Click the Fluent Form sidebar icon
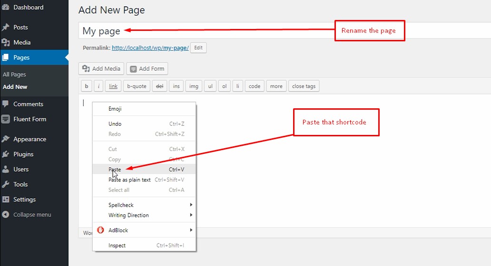 [5, 119]
